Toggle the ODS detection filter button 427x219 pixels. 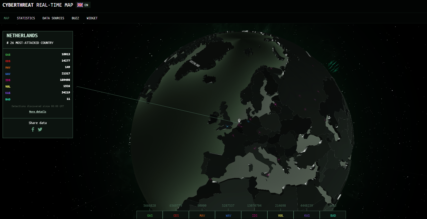click(176, 215)
